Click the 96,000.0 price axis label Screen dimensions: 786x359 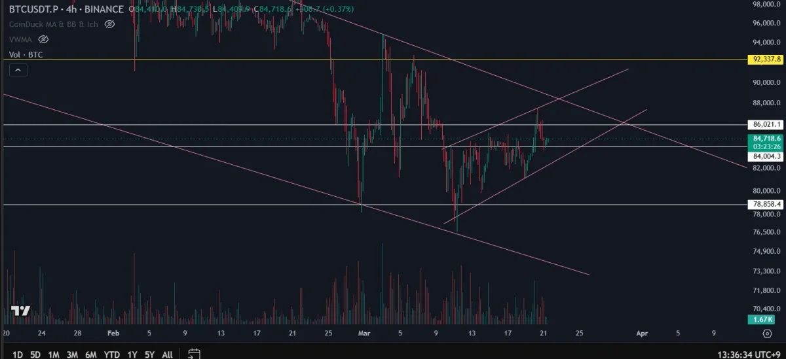766,23
